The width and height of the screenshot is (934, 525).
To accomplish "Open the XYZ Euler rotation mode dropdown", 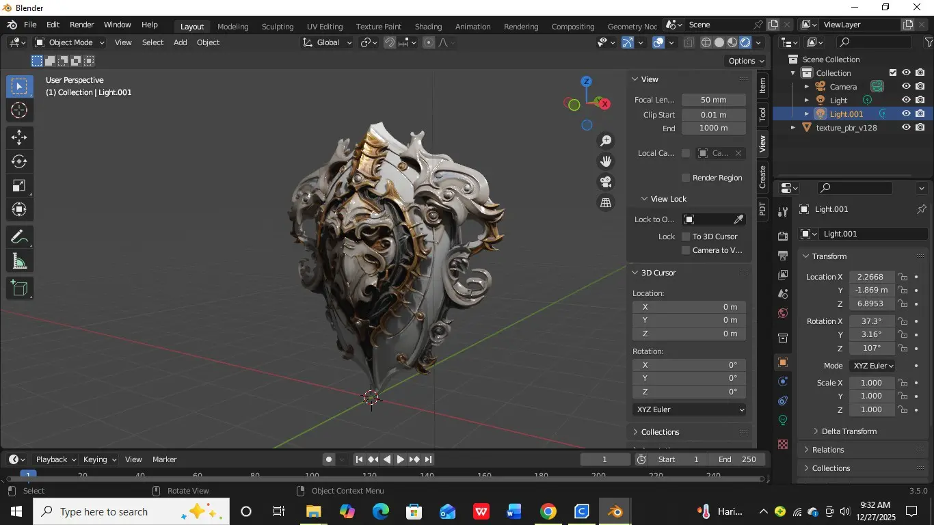I will coord(872,366).
